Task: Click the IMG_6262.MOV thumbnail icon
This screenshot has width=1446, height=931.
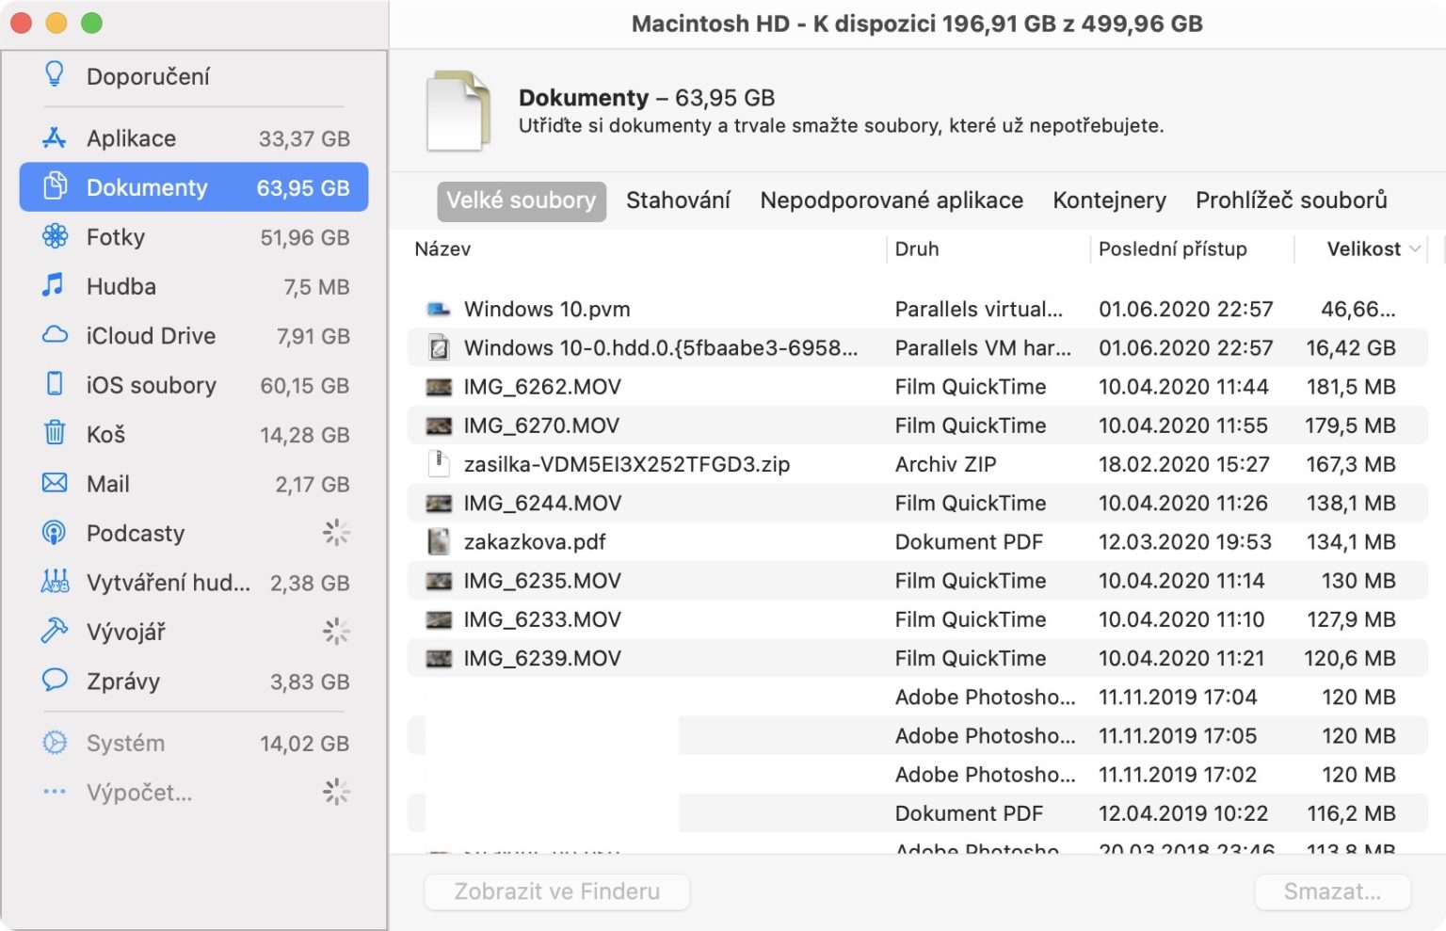Action: pos(439,386)
